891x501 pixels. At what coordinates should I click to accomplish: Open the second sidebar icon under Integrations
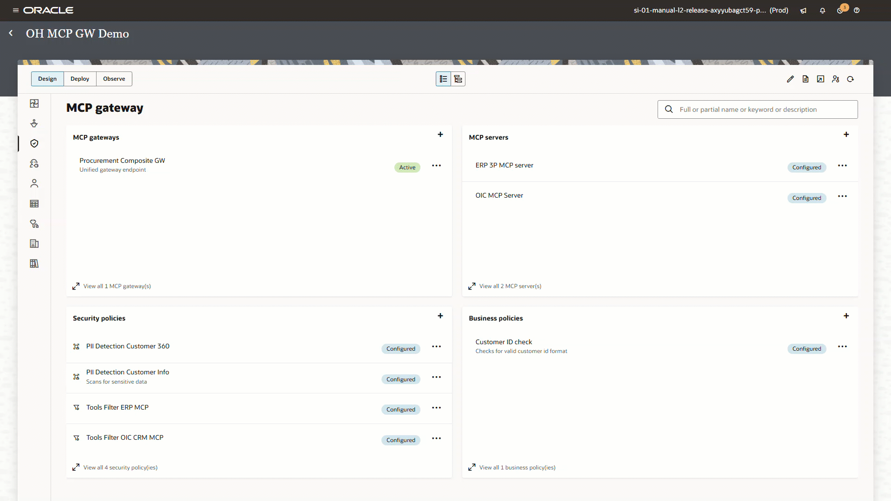[x=34, y=123]
